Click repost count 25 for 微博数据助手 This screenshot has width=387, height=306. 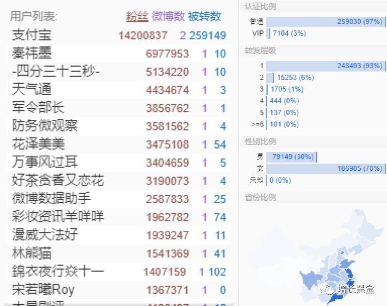[220, 199]
